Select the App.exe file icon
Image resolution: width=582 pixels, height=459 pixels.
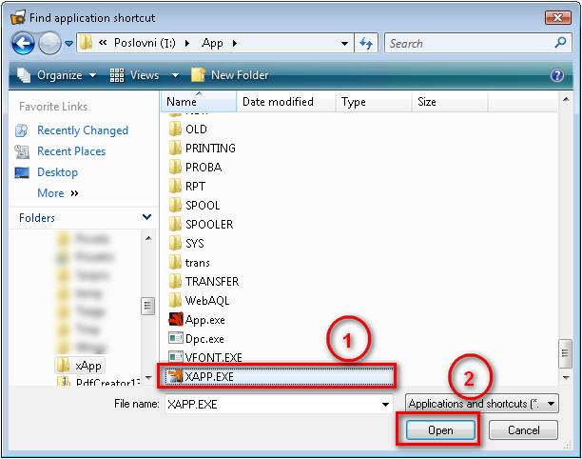(175, 320)
